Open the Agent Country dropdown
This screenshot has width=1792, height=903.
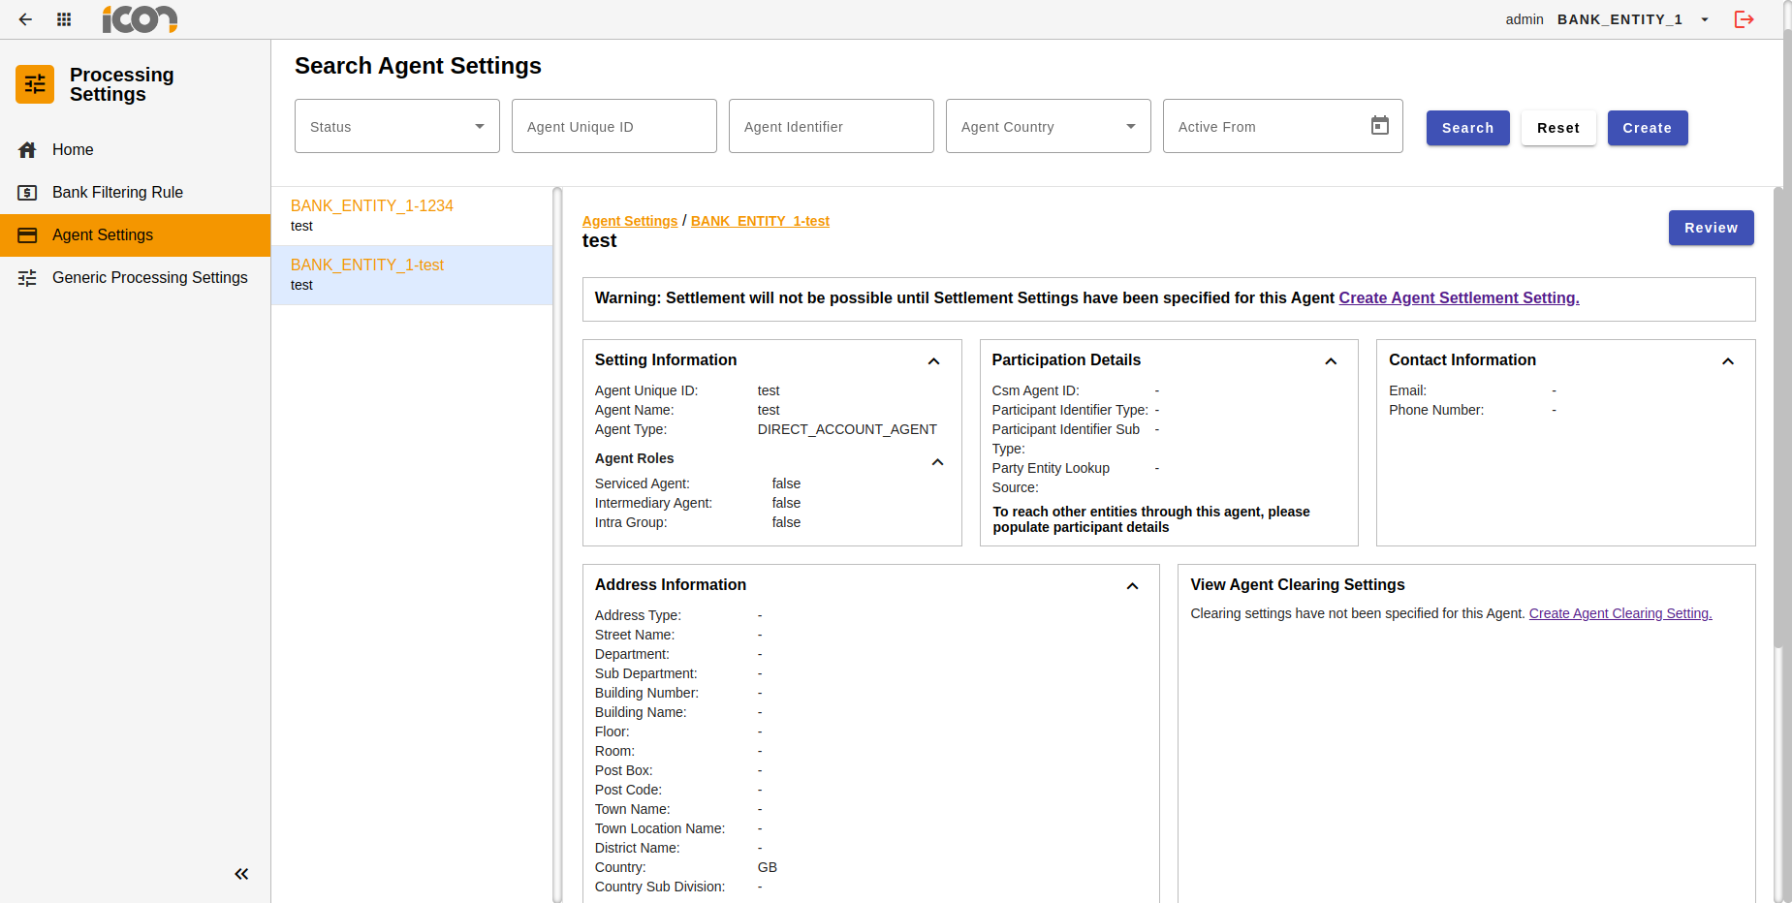click(1048, 126)
